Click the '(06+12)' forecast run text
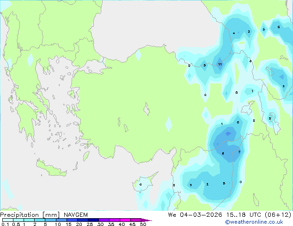The image size is (293, 226). click(278, 215)
